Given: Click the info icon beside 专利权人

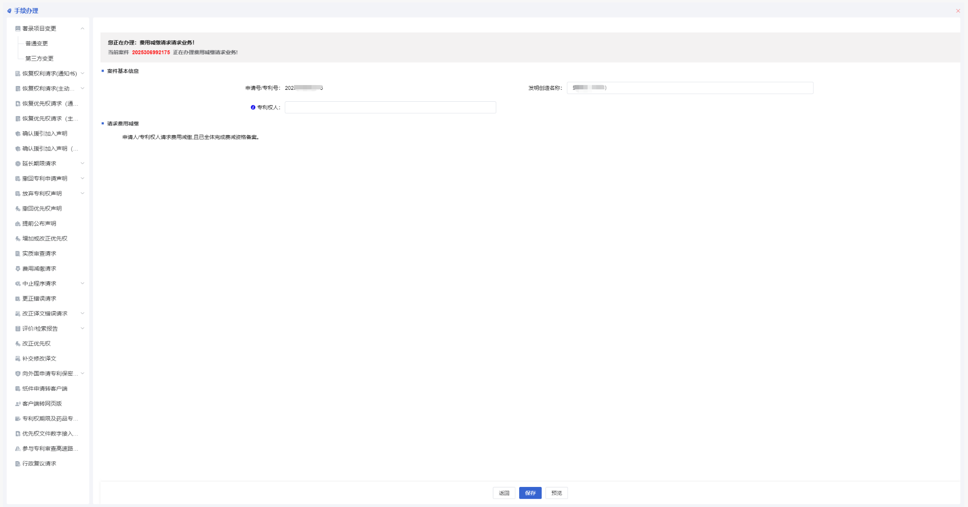Looking at the screenshot, I should (x=253, y=108).
